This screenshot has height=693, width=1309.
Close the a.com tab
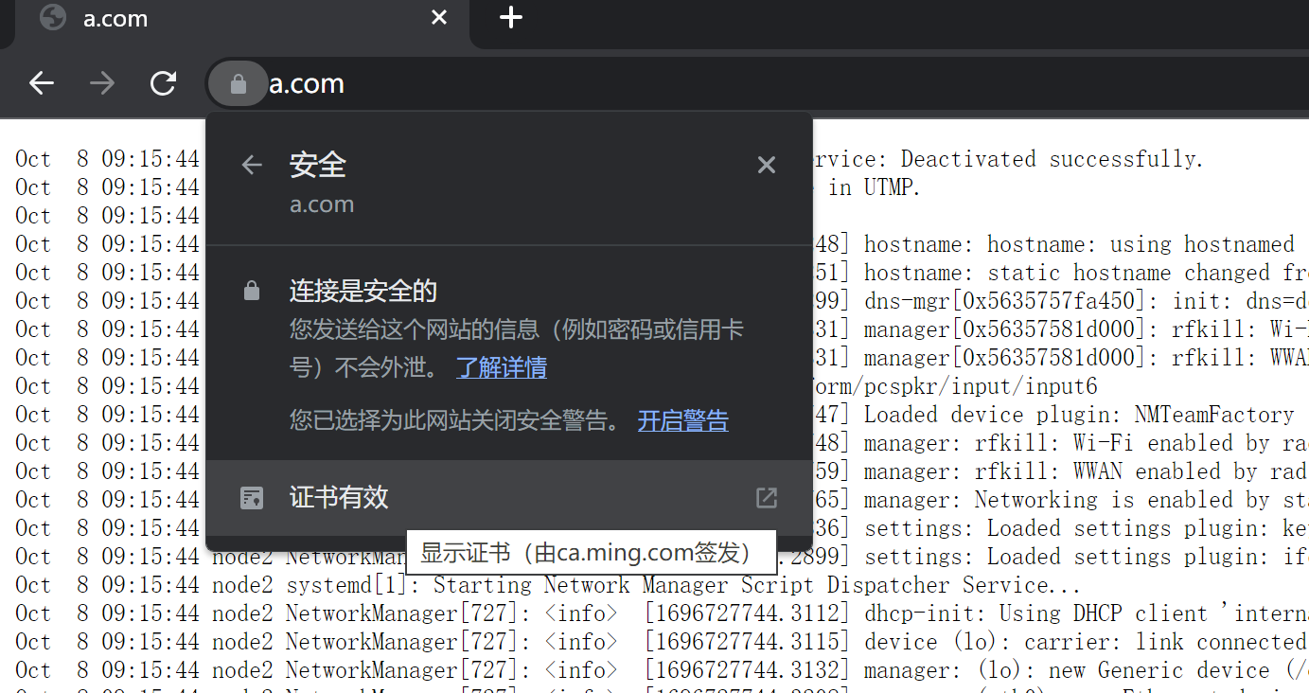(438, 17)
